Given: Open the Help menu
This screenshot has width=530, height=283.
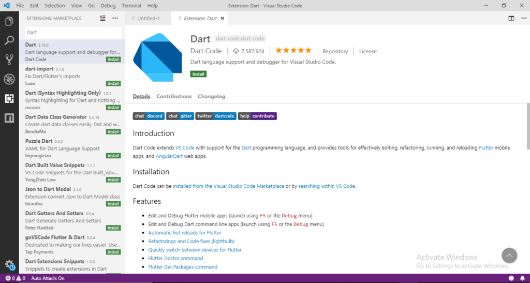Looking at the screenshot, I should click(x=153, y=6).
